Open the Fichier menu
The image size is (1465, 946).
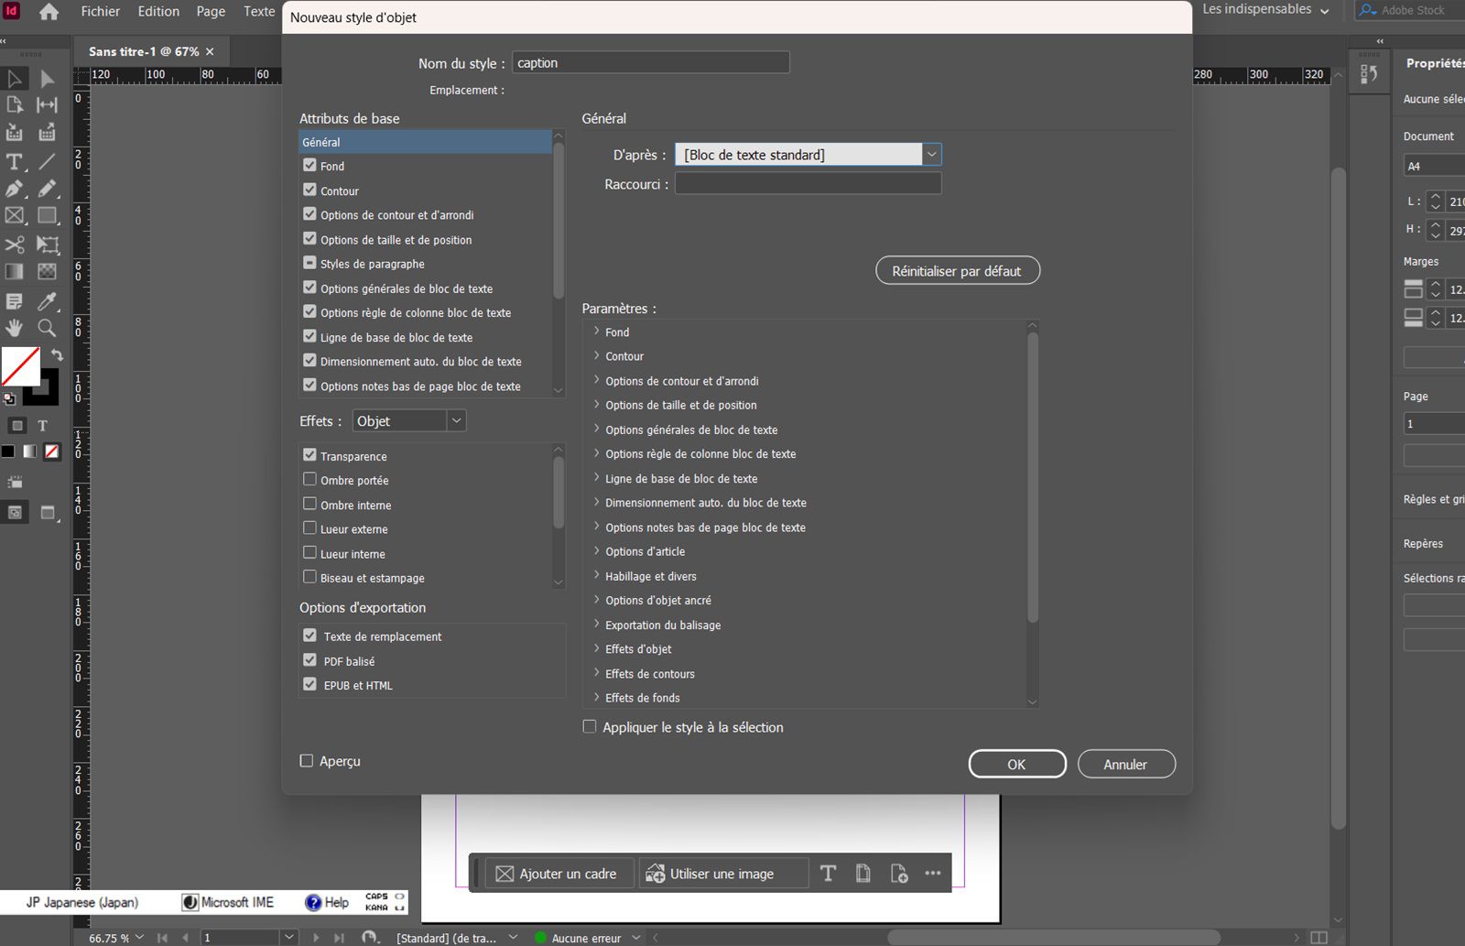101,12
